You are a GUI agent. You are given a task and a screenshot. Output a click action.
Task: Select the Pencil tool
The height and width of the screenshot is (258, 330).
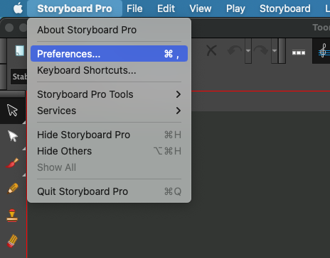click(x=13, y=189)
